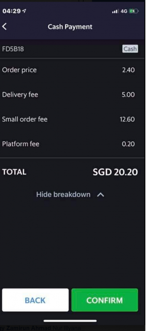Tap the 4G network indicator

[124, 11]
